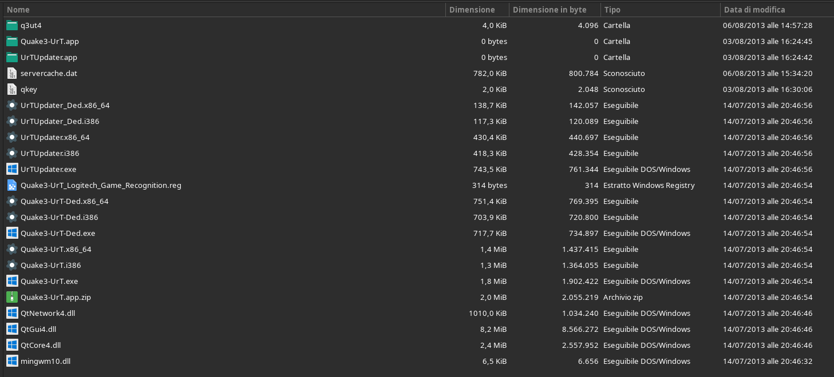The image size is (834, 377).
Task: Click the Quake3-UrT-Ded.x86_64 gear icon
Action: [12, 201]
